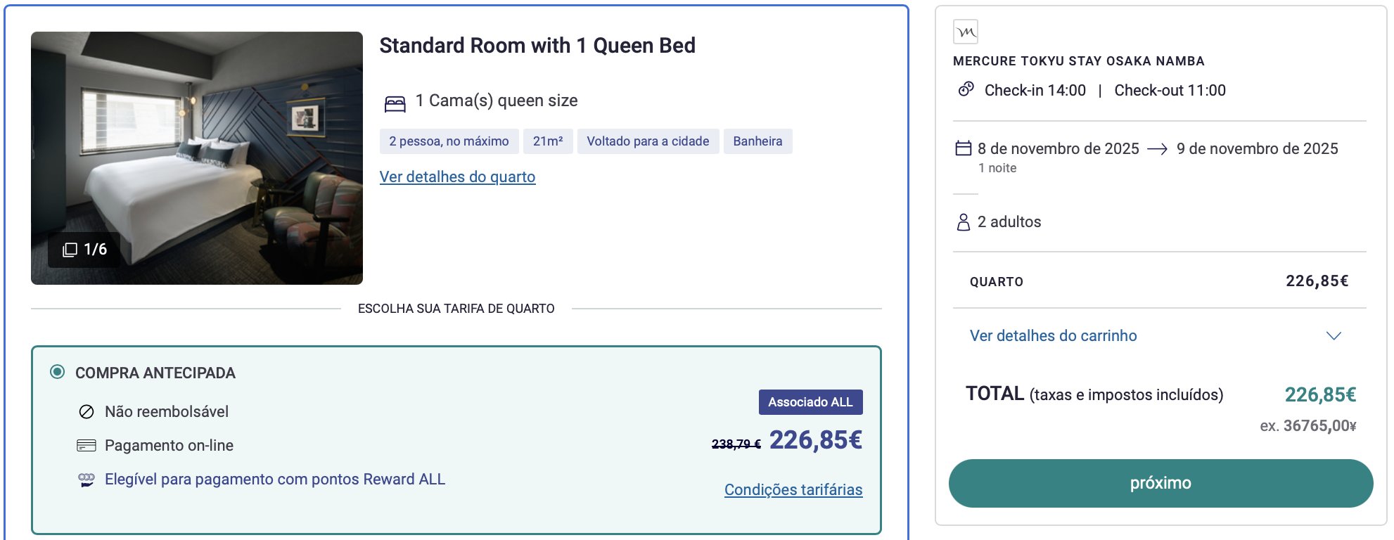Click the Mercure hotel logo icon

[965, 32]
